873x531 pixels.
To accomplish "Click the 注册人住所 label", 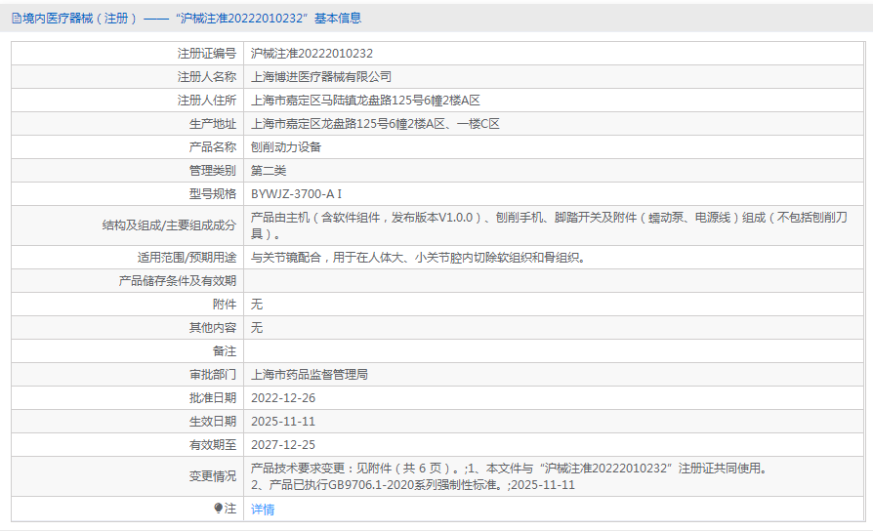I will click(x=207, y=101).
